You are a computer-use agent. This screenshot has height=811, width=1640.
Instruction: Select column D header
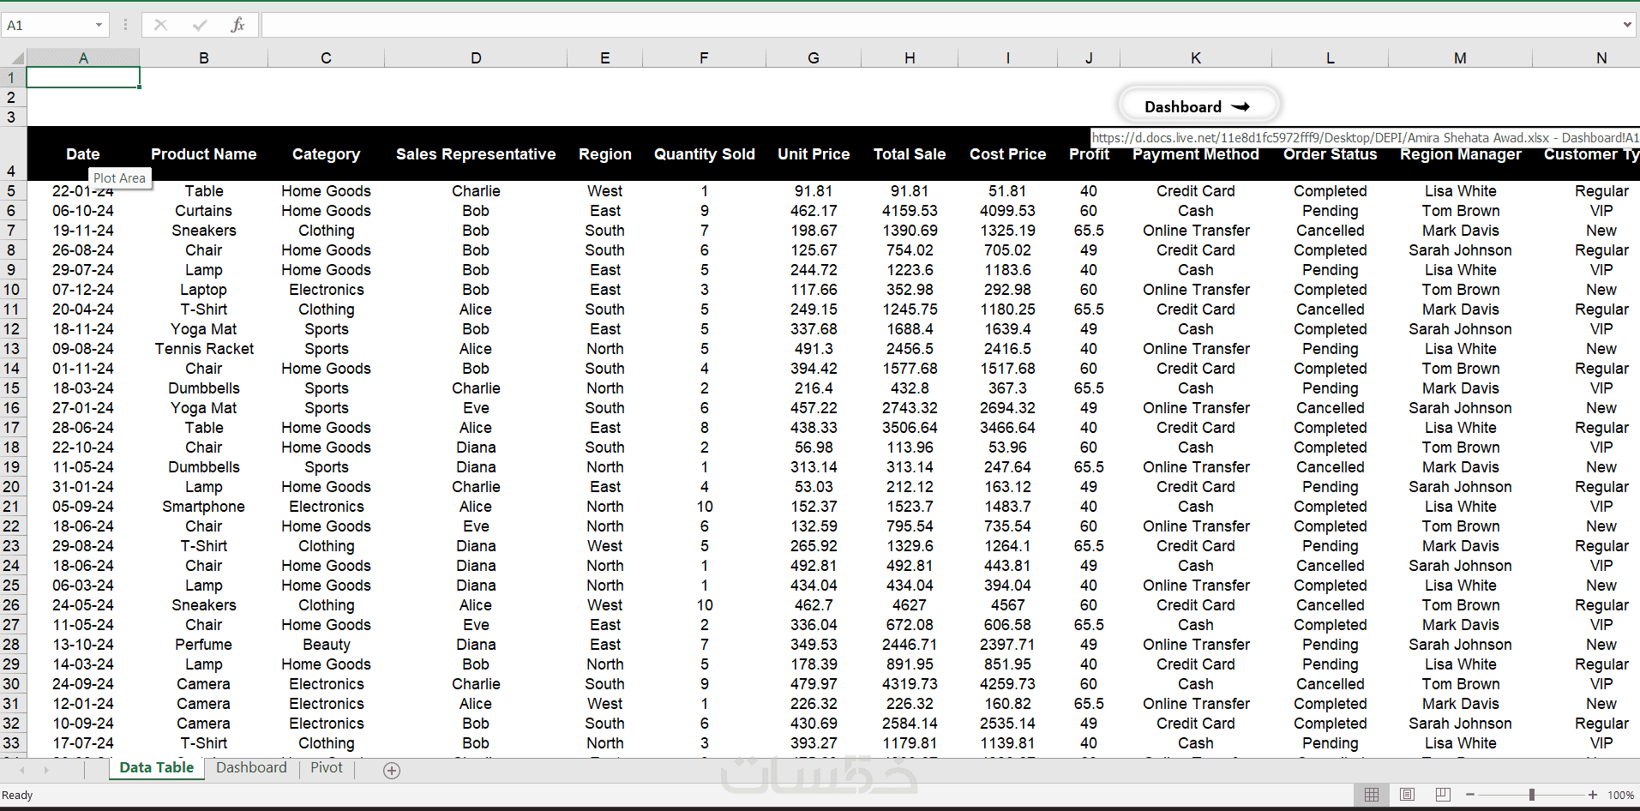(476, 58)
